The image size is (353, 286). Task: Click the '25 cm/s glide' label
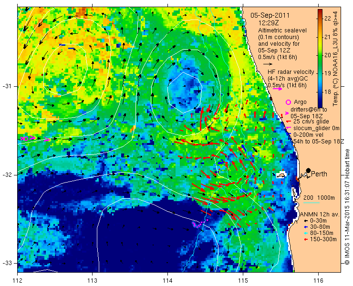click(311, 122)
